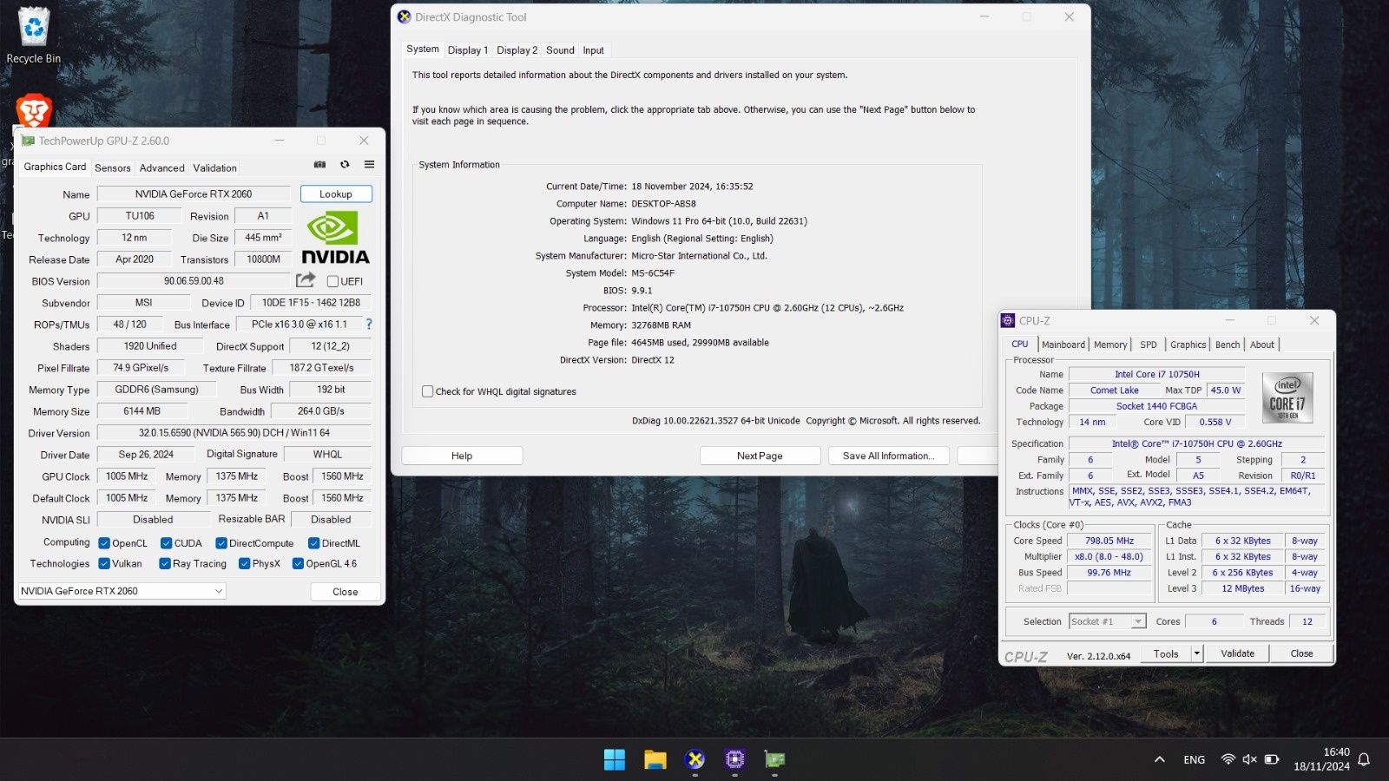The width and height of the screenshot is (1389, 781).
Task: Click the GPU-Z taskbar icon
Action: pyautogui.click(x=774, y=759)
